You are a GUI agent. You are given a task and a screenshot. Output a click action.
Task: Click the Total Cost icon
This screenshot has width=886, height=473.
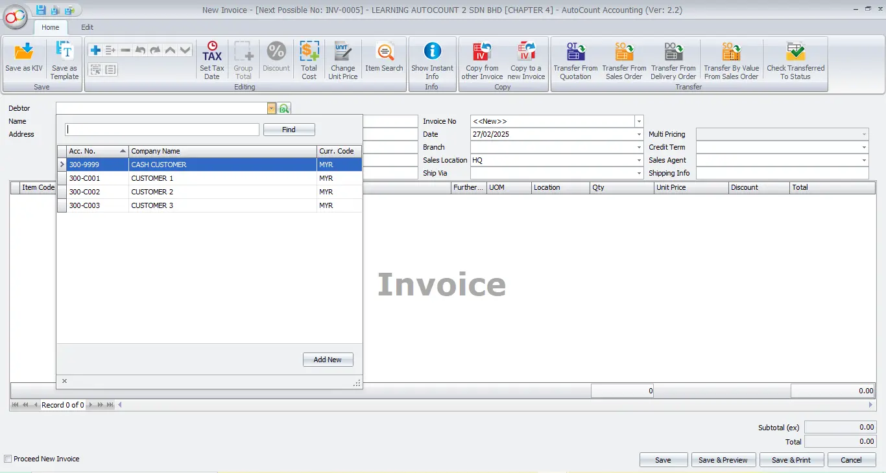click(309, 58)
